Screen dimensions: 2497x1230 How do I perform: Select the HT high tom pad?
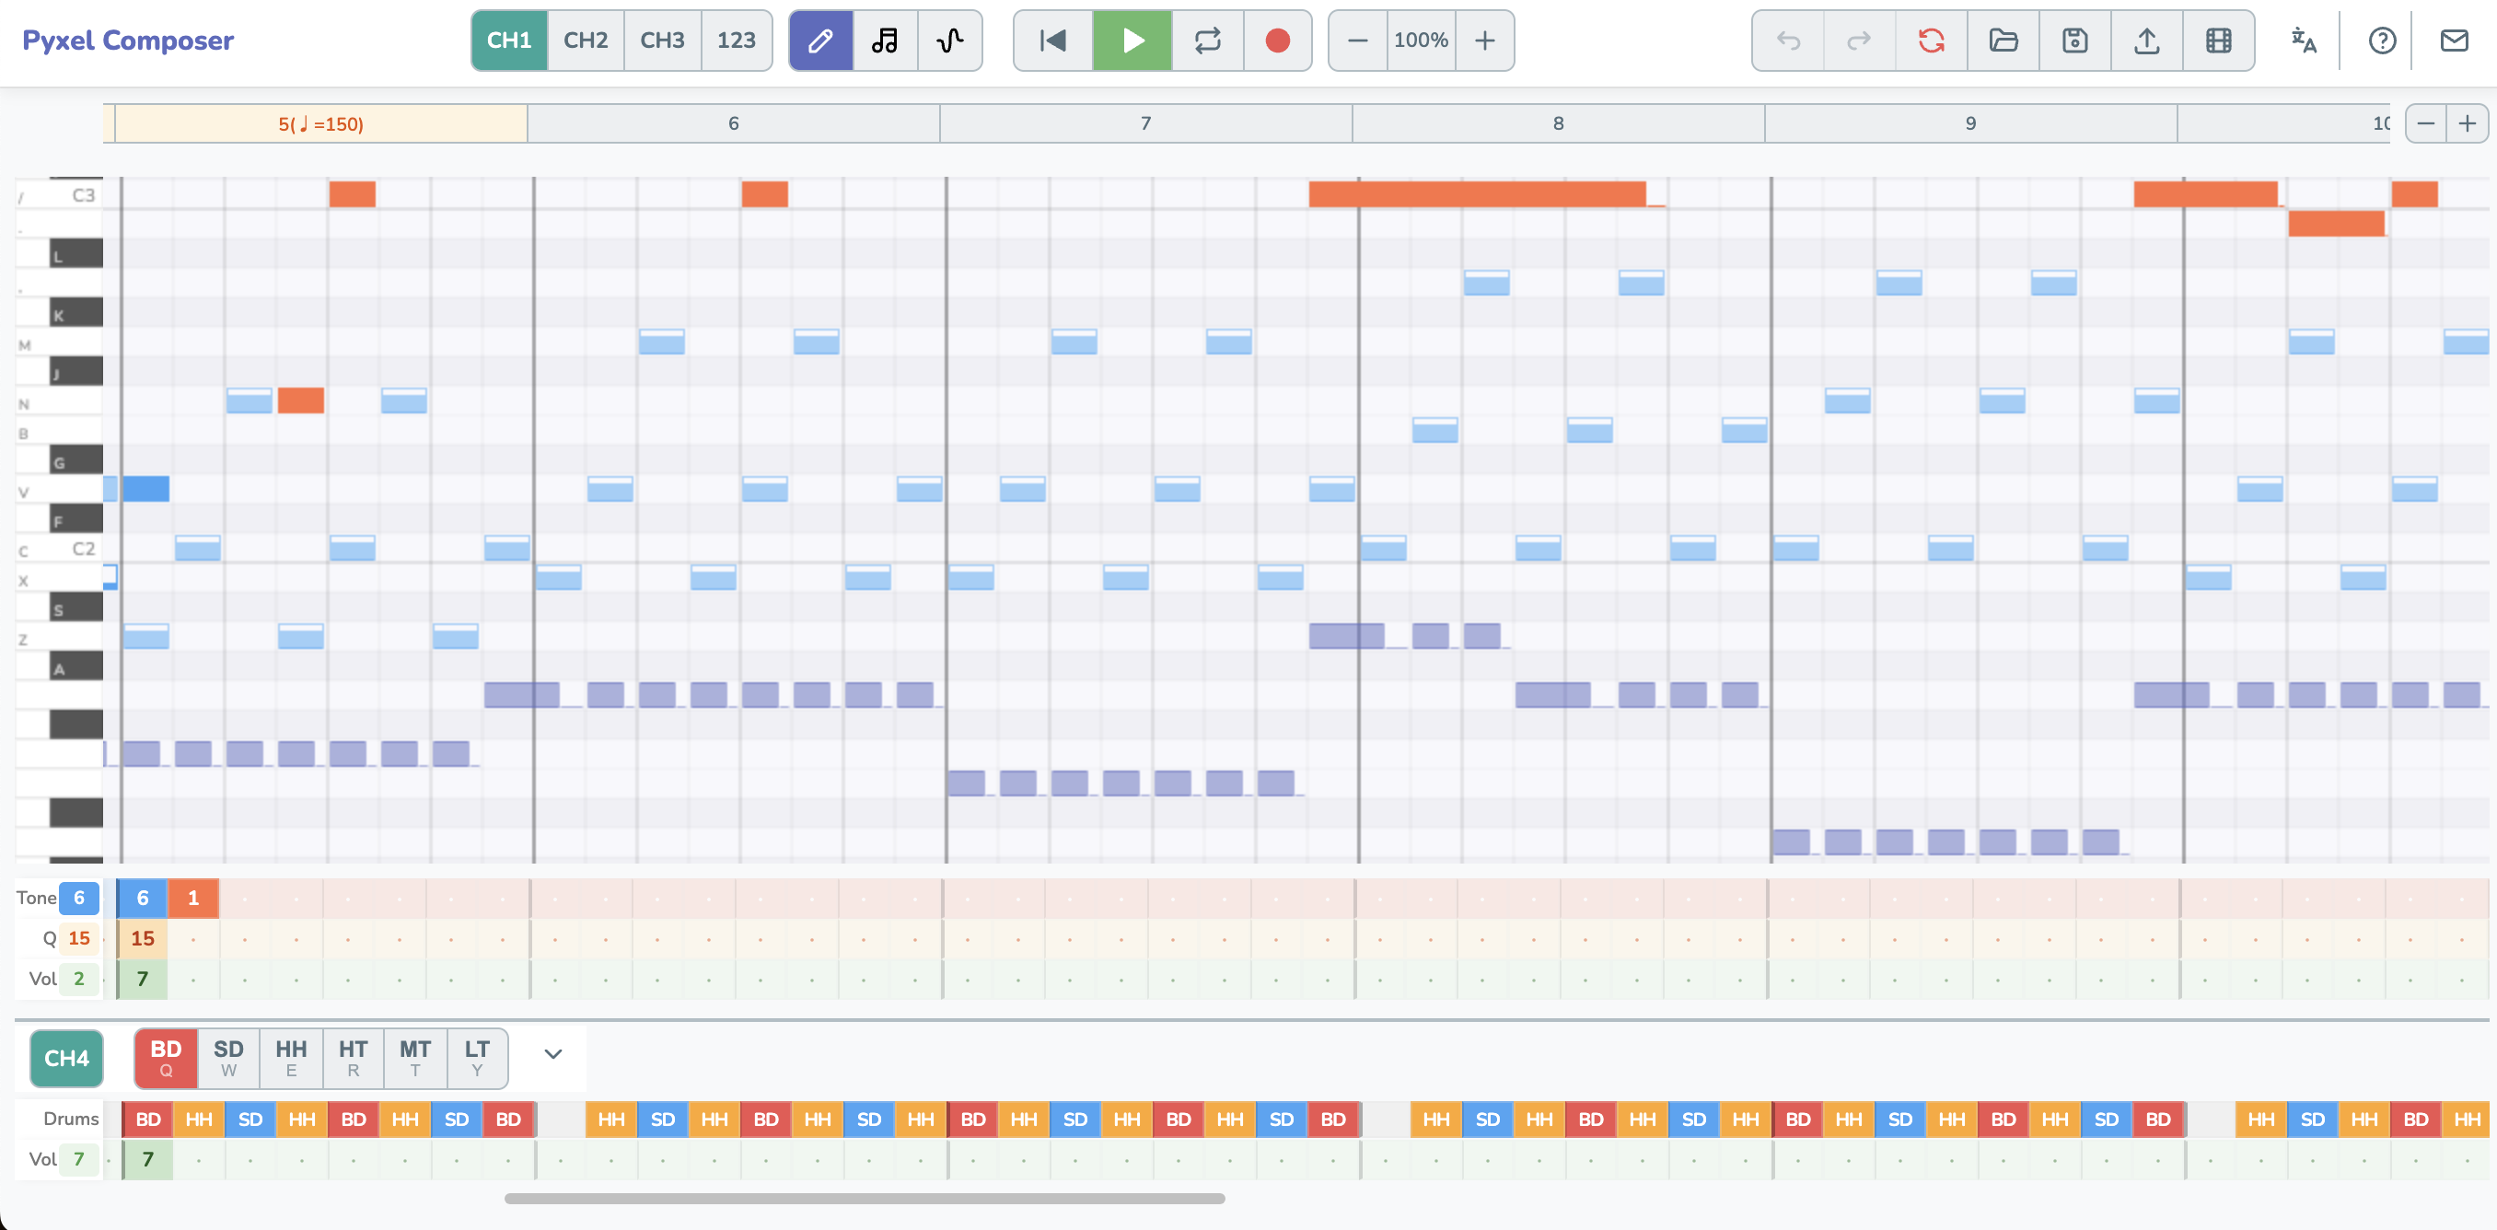(x=353, y=1059)
